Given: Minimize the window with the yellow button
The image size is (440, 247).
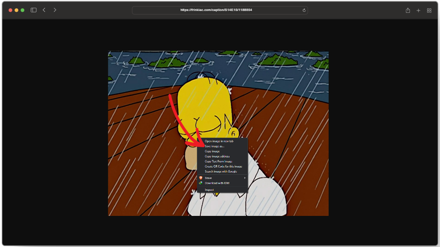Looking at the screenshot, I should coord(16,10).
